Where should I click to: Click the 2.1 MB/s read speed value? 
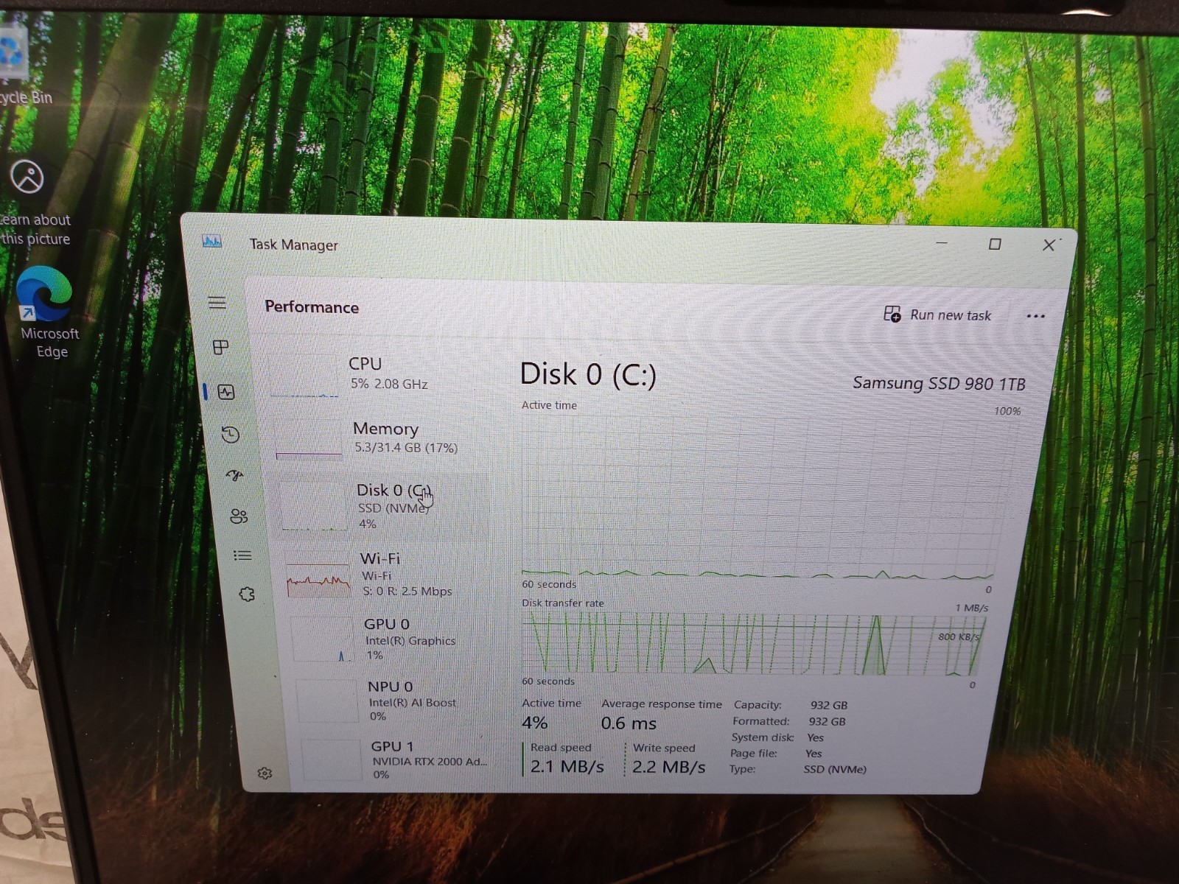tap(567, 766)
